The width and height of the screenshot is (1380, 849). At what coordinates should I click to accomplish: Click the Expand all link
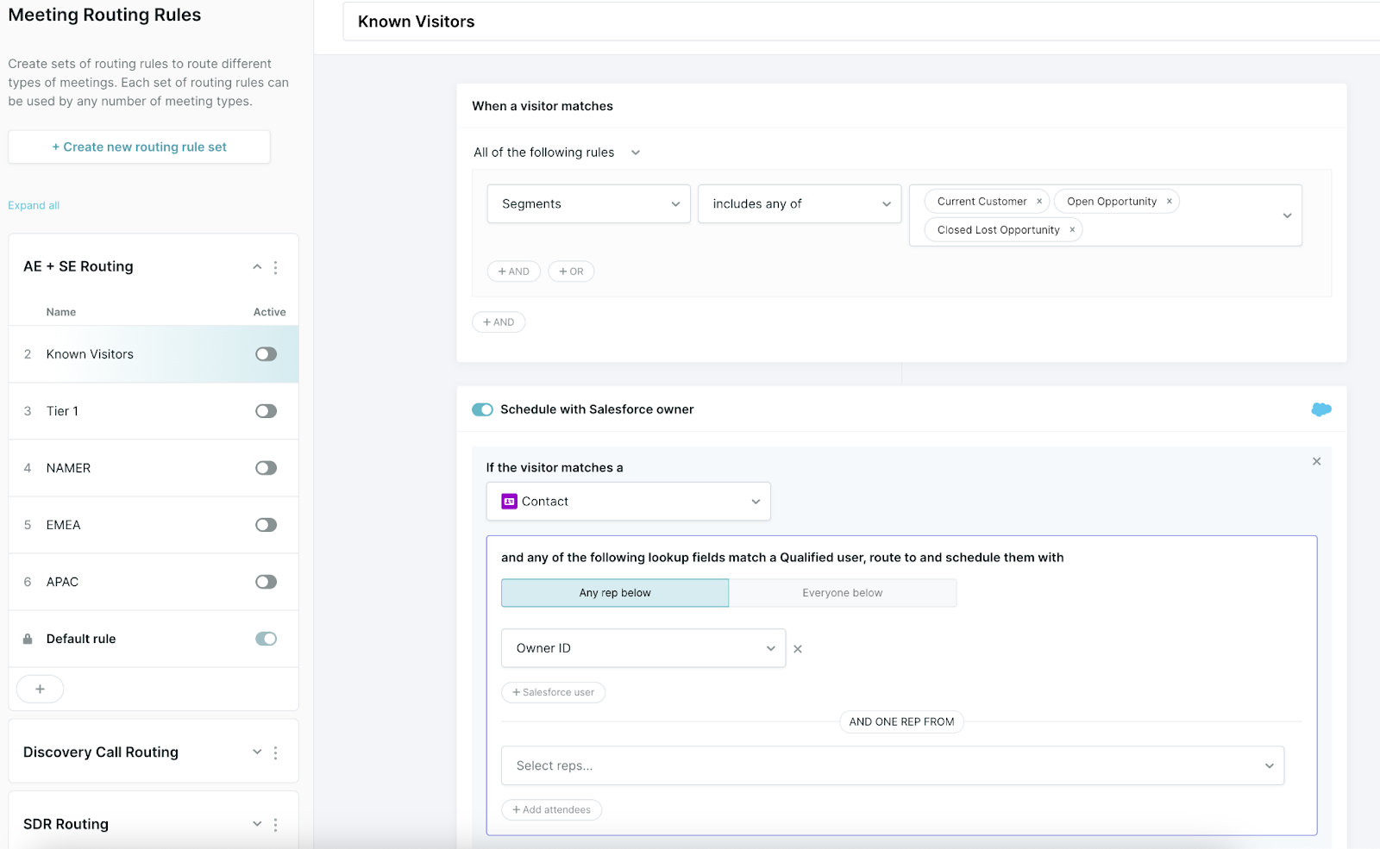34,205
